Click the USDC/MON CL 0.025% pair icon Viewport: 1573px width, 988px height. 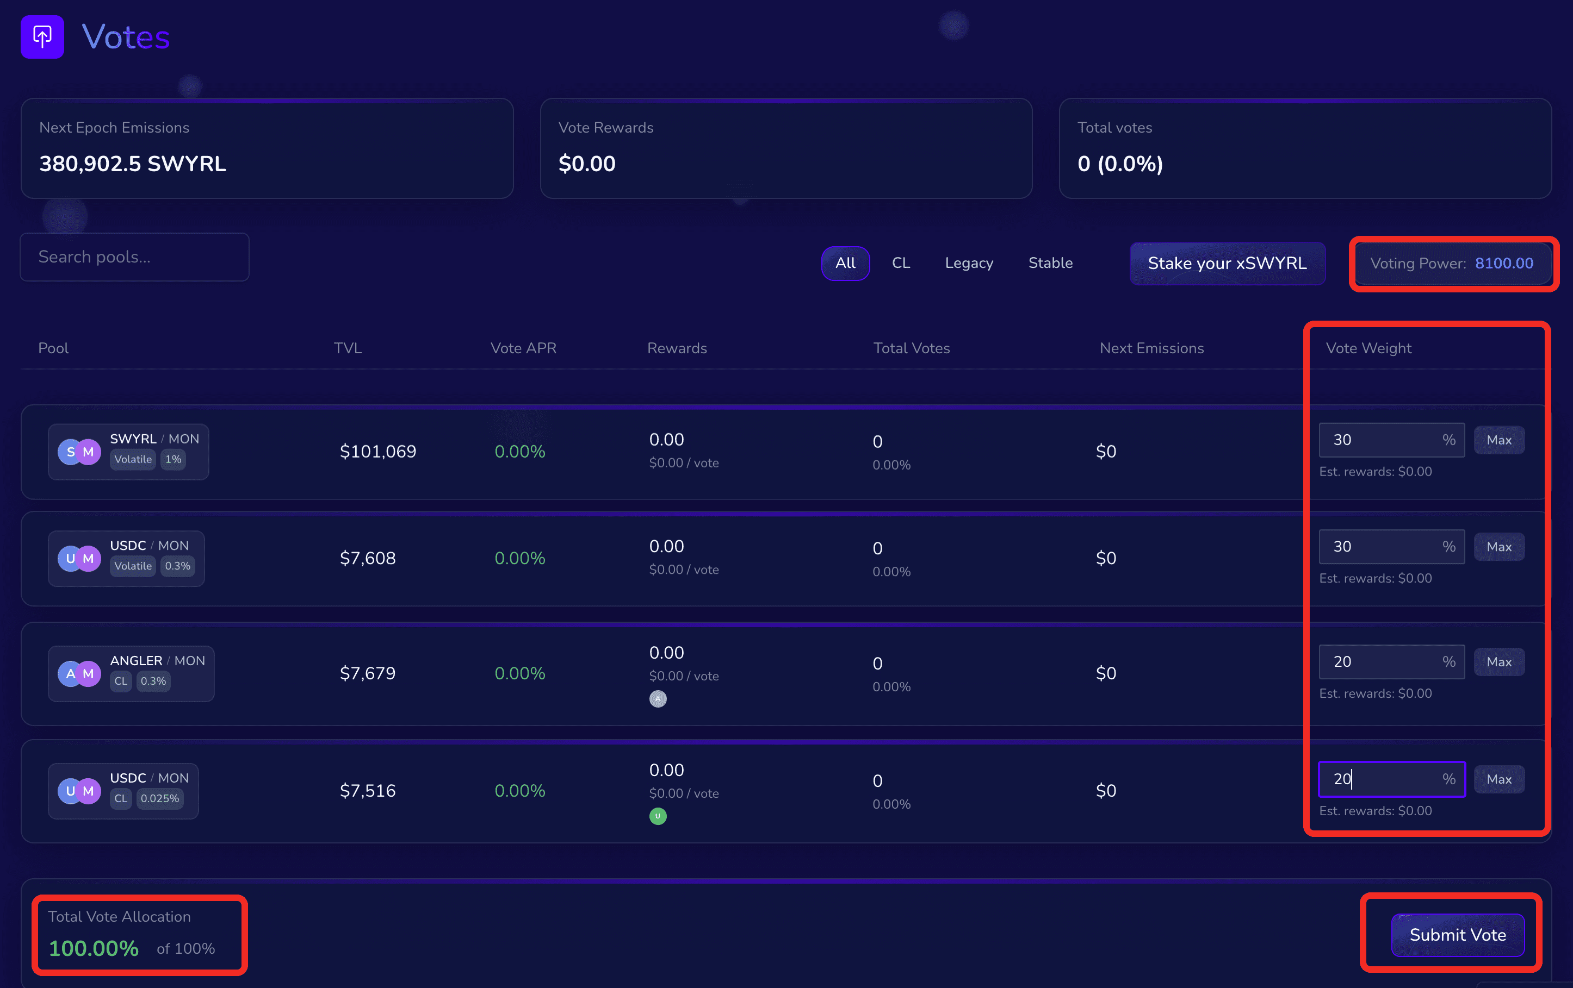coord(79,791)
